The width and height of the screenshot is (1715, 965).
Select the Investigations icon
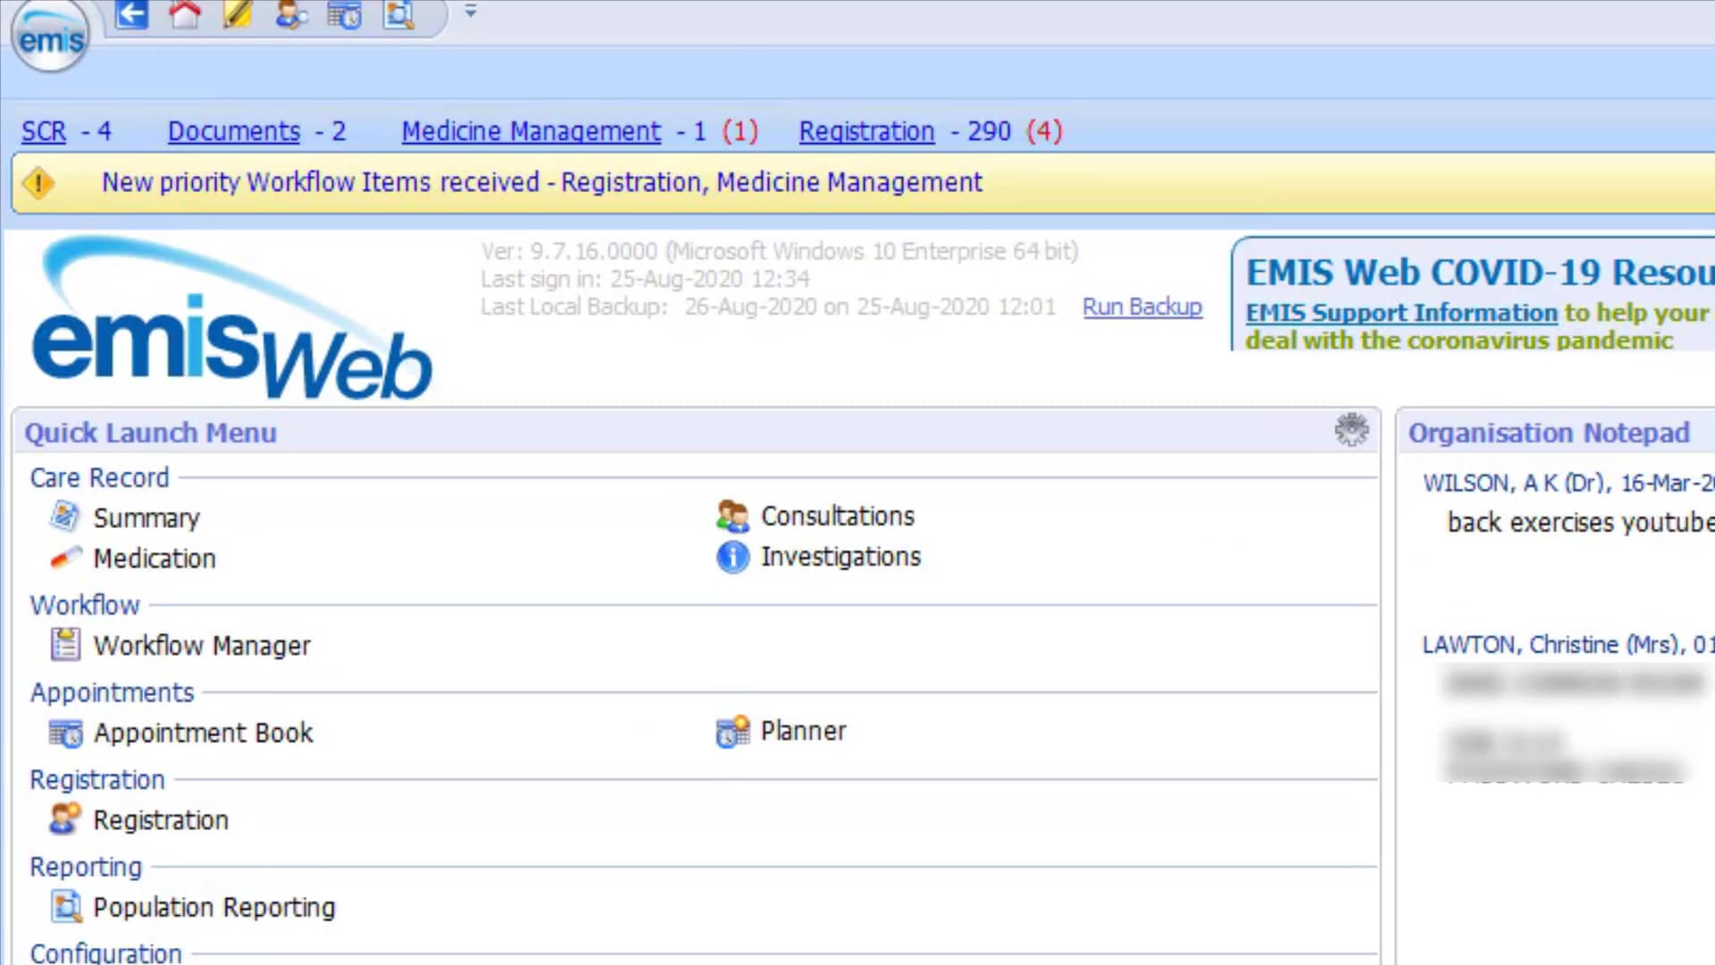pyautogui.click(x=732, y=556)
